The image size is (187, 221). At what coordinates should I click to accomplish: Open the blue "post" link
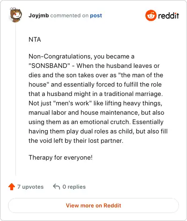(96, 15)
